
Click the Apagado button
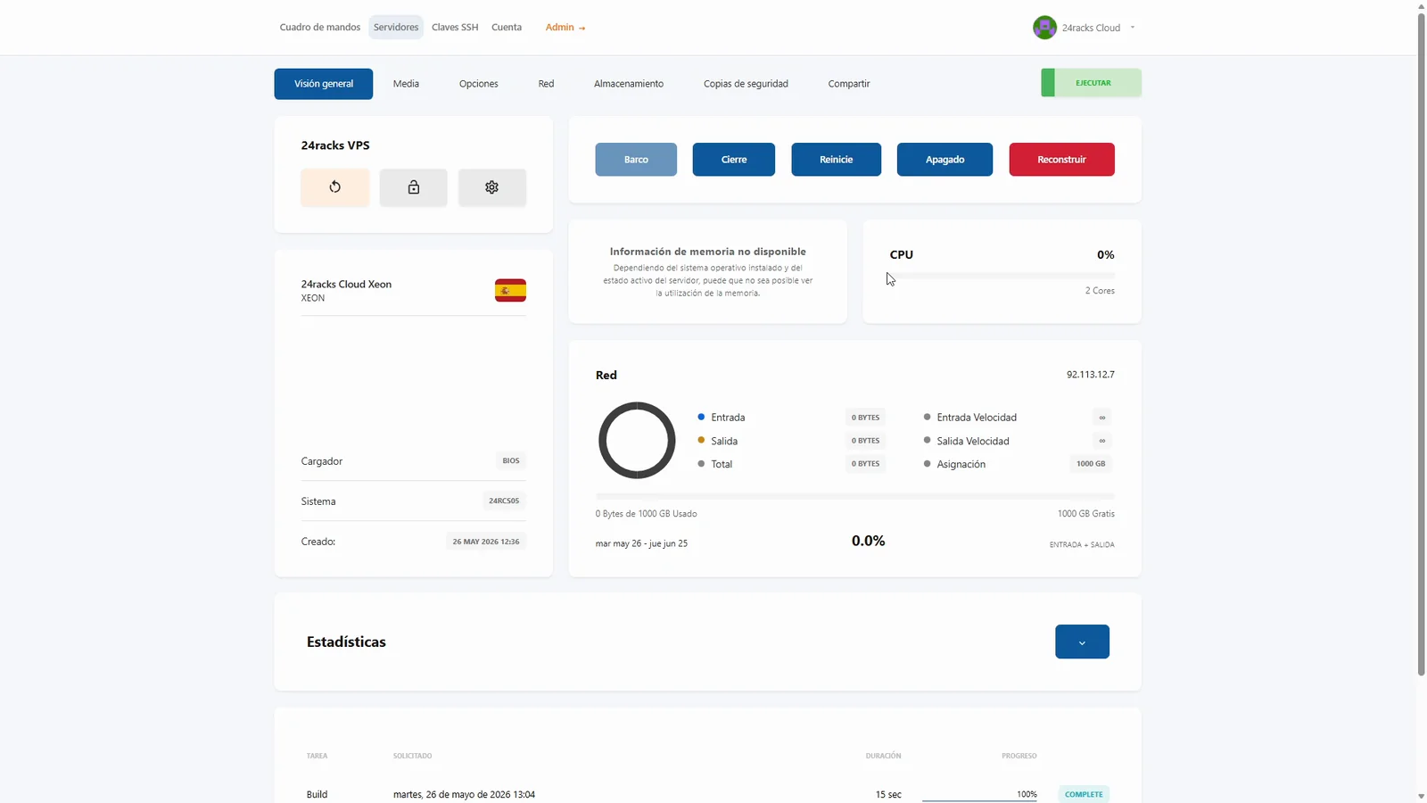tap(944, 160)
